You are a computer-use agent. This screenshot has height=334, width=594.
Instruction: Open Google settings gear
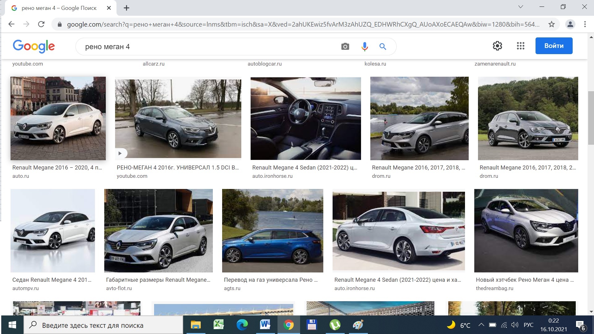497,46
